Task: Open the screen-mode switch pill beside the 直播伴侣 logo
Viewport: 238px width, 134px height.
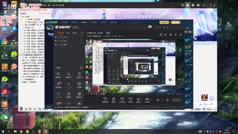Action: (x=76, y=27)
